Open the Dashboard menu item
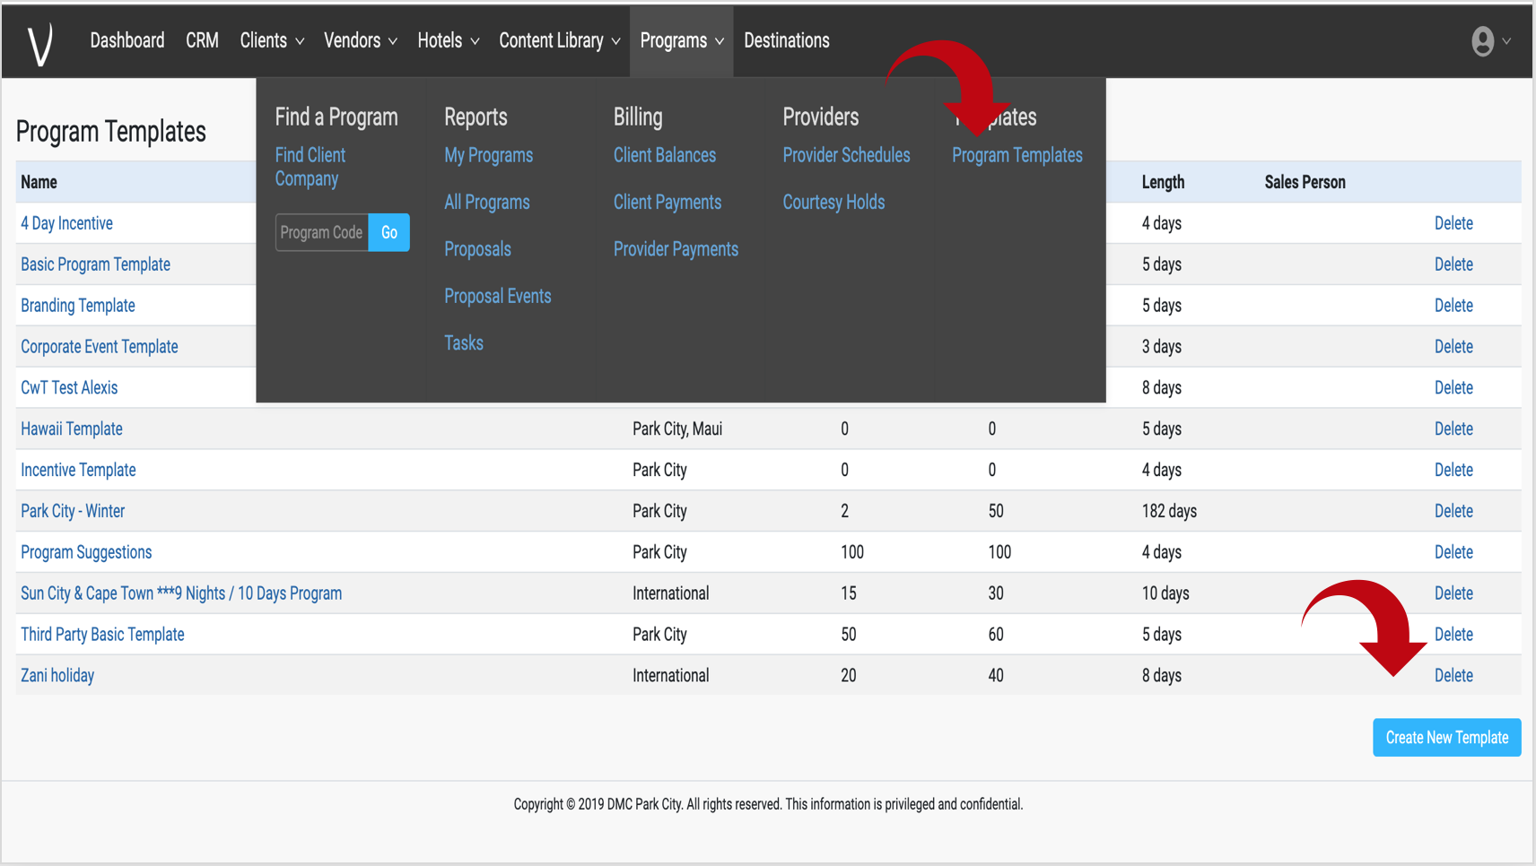 (x=127, y=40)
